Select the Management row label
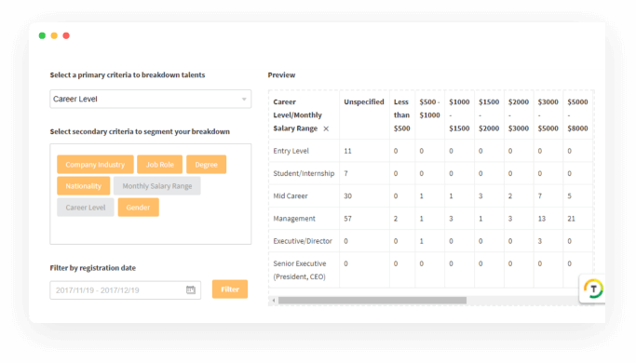Image resolution: width=636 pixels, height=363 pixels. click(x=294, y=219)
